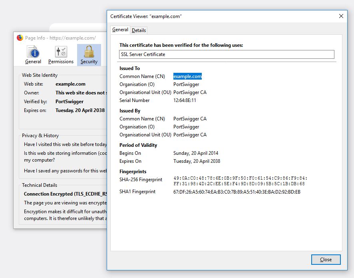Click the Certificate Viewer title text
Image resolution: width=354 pixels, height=278 pixels.
[146, 16]
